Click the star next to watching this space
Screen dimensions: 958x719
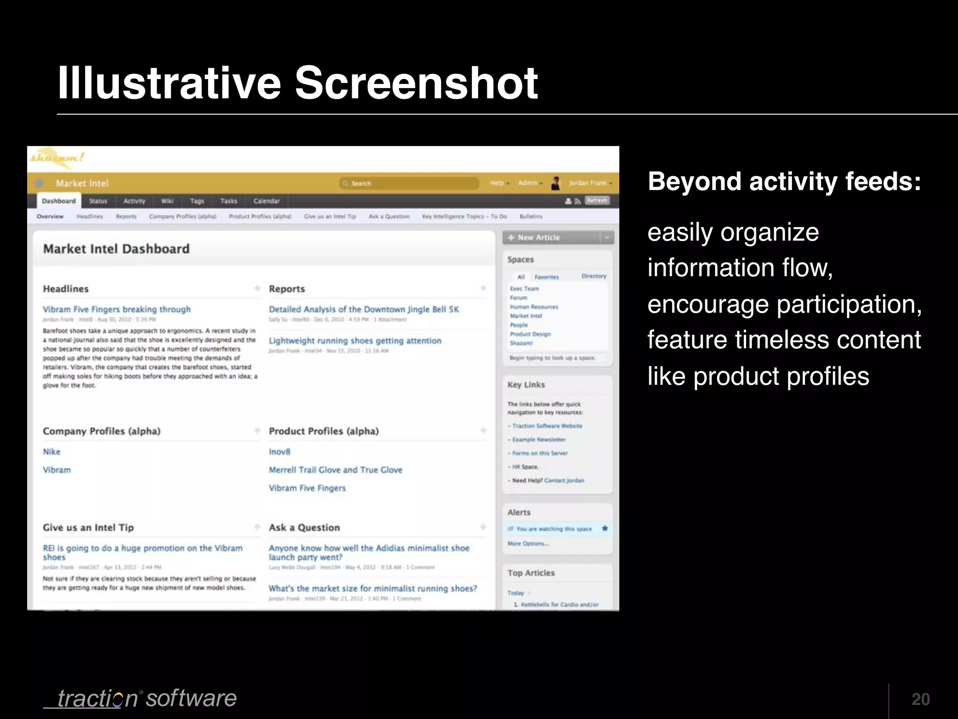tap(605, 528)
